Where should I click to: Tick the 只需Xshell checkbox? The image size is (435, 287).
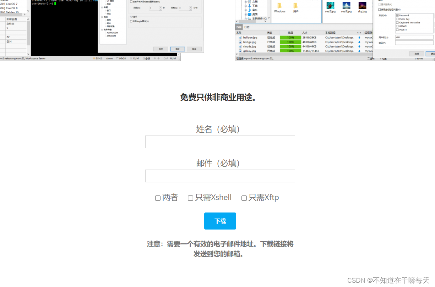(x=190, y=198)
